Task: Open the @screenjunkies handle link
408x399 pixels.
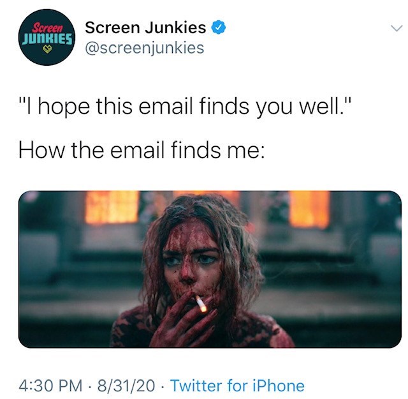Action: (x=145, y=48)
